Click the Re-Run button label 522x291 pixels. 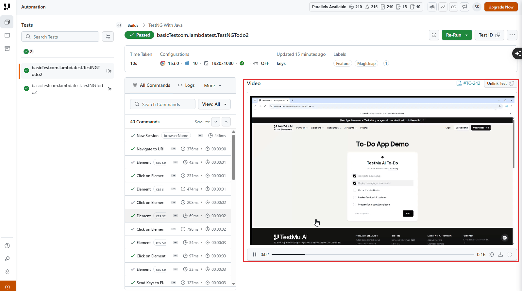pos(453,35)
